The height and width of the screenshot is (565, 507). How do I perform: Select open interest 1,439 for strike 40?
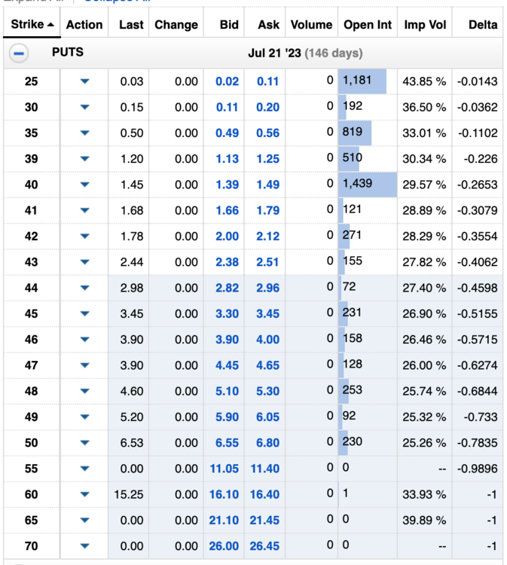coord(357,183)
